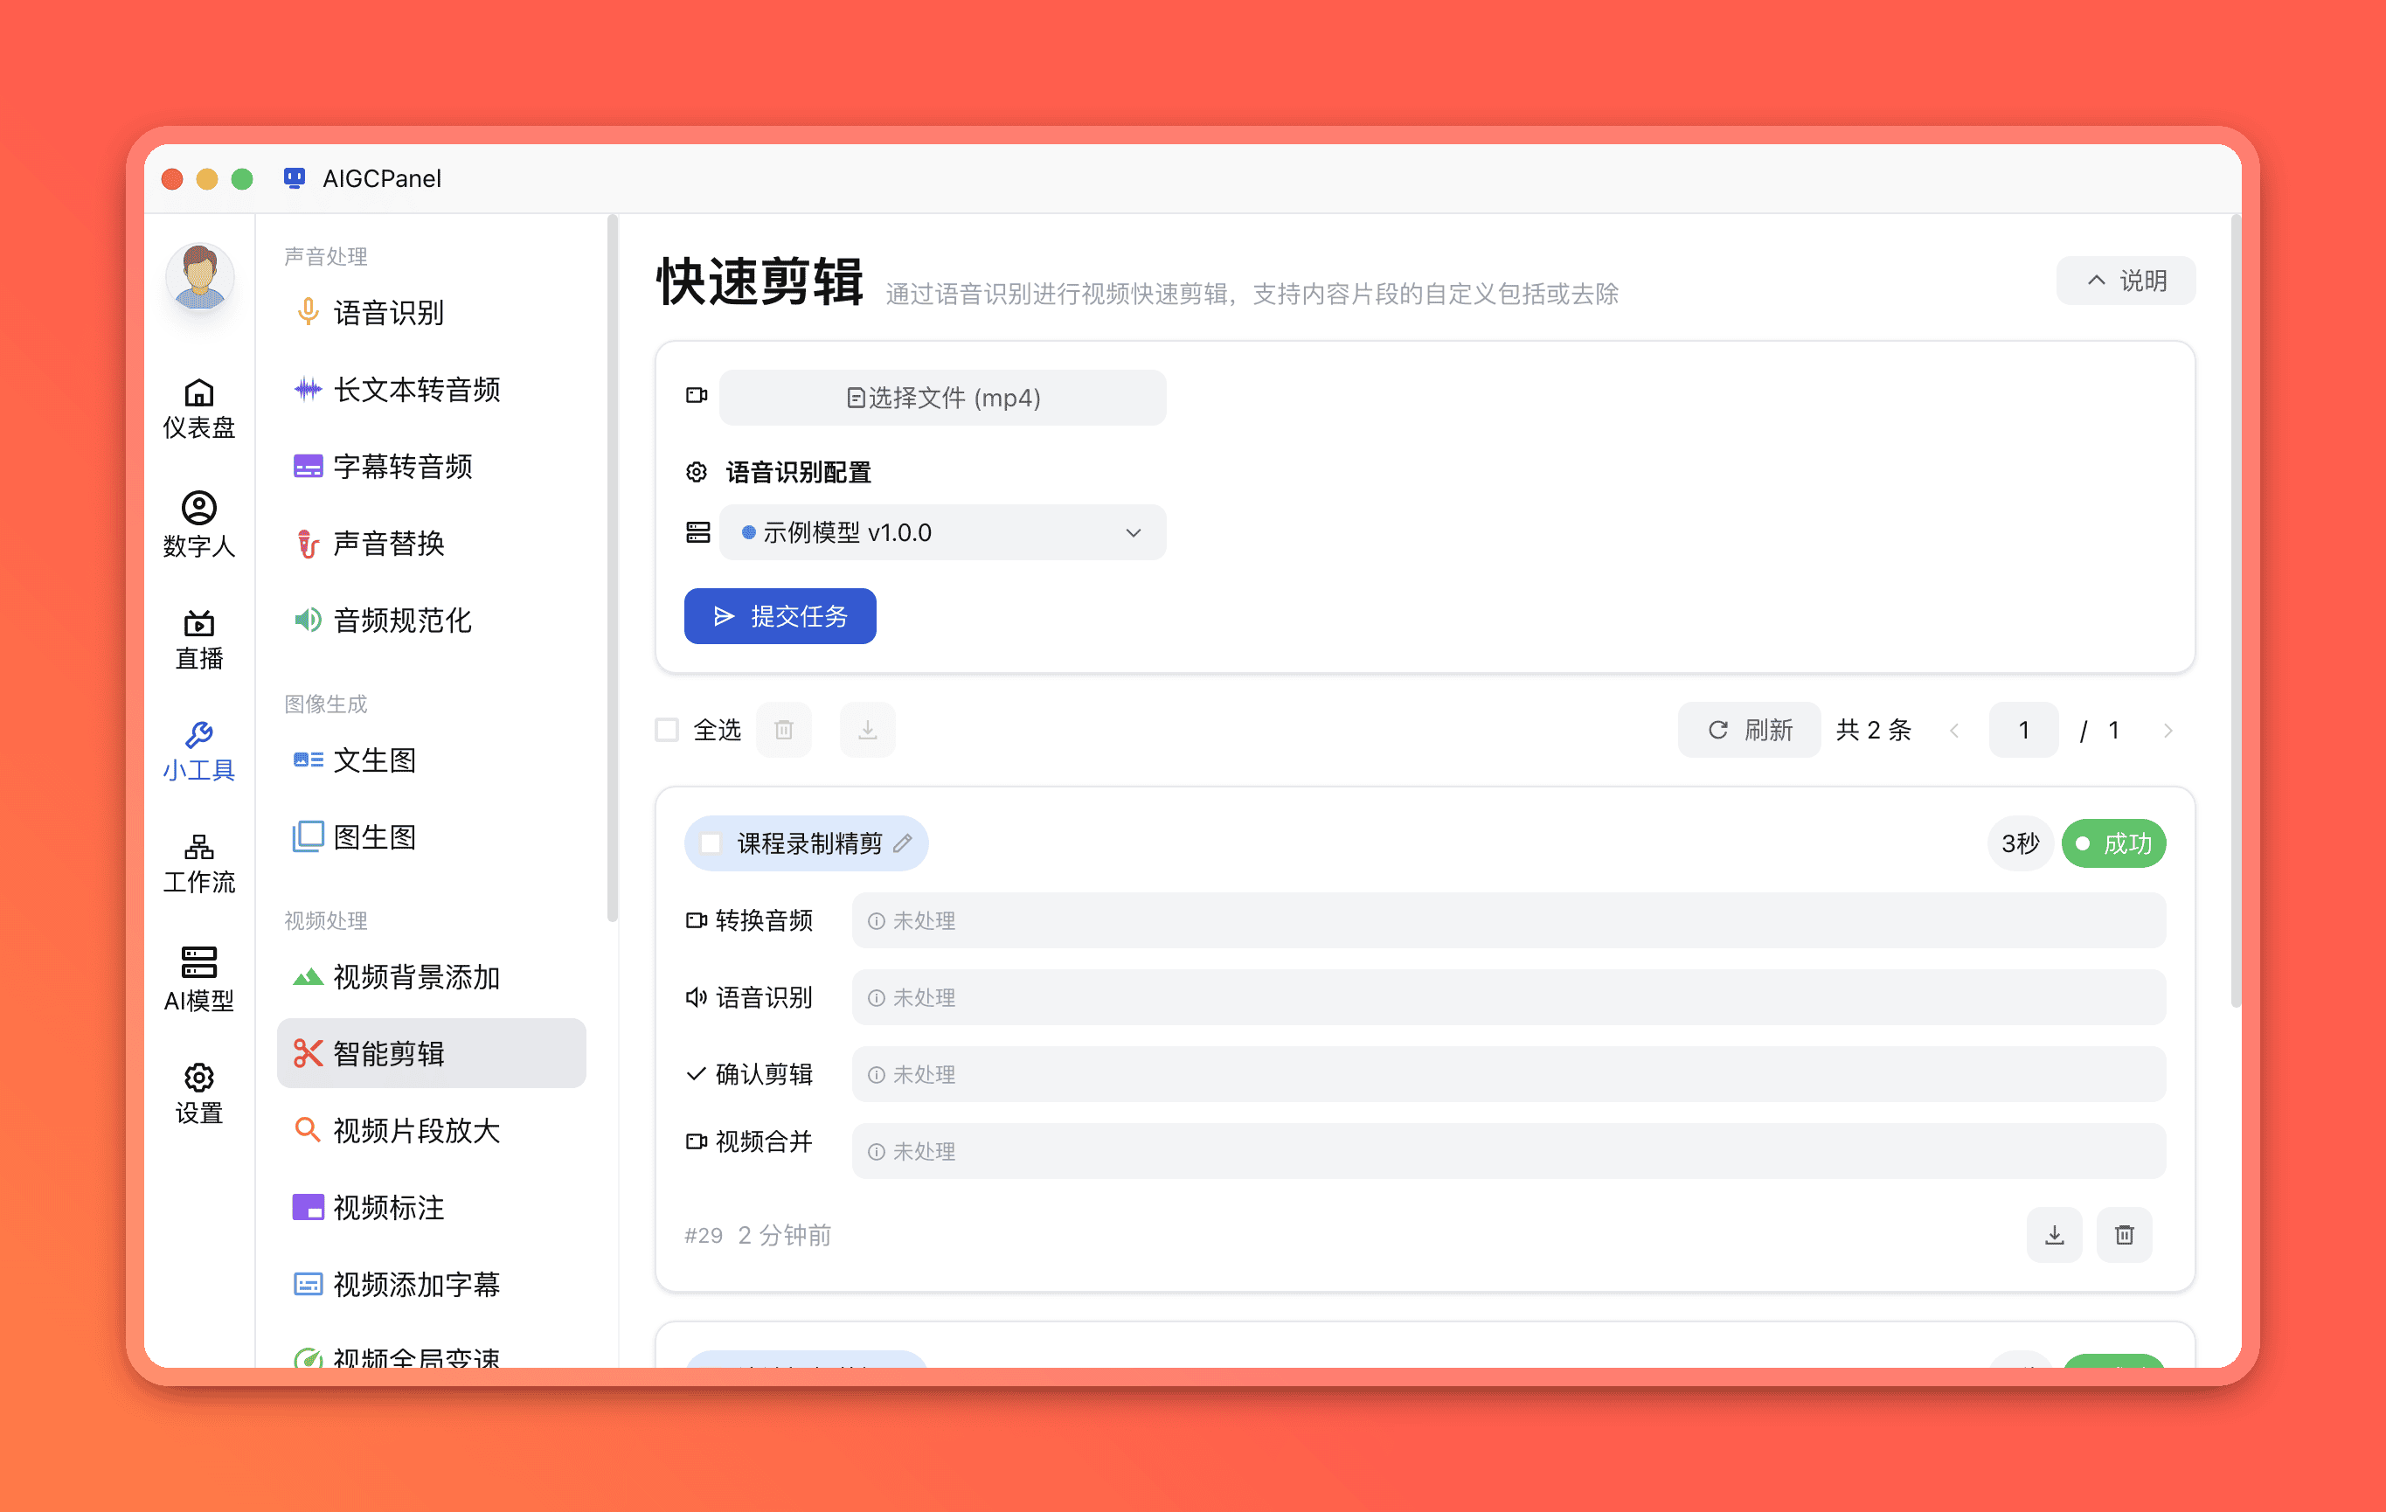
Task: Open the 工作流 workflow section
Action: coord(198,864)
